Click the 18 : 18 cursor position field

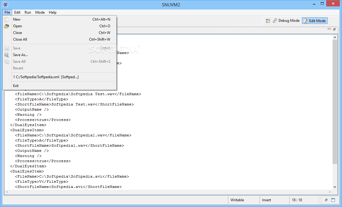[304, 200]
